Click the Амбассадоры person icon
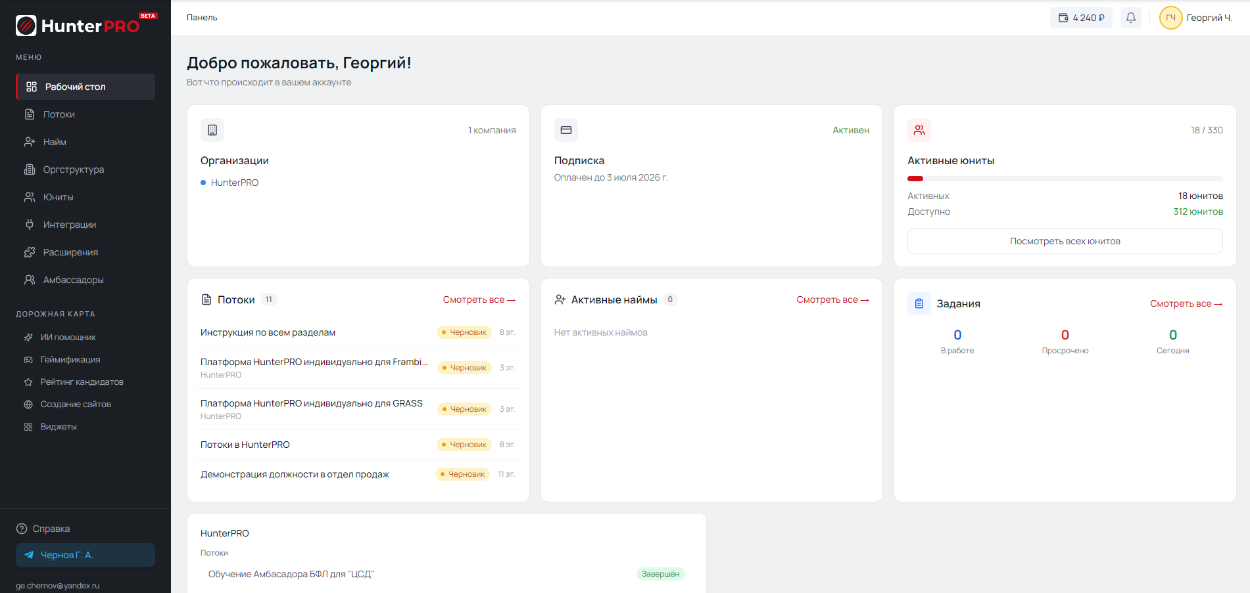1250x593 pixels. [30, 280]
